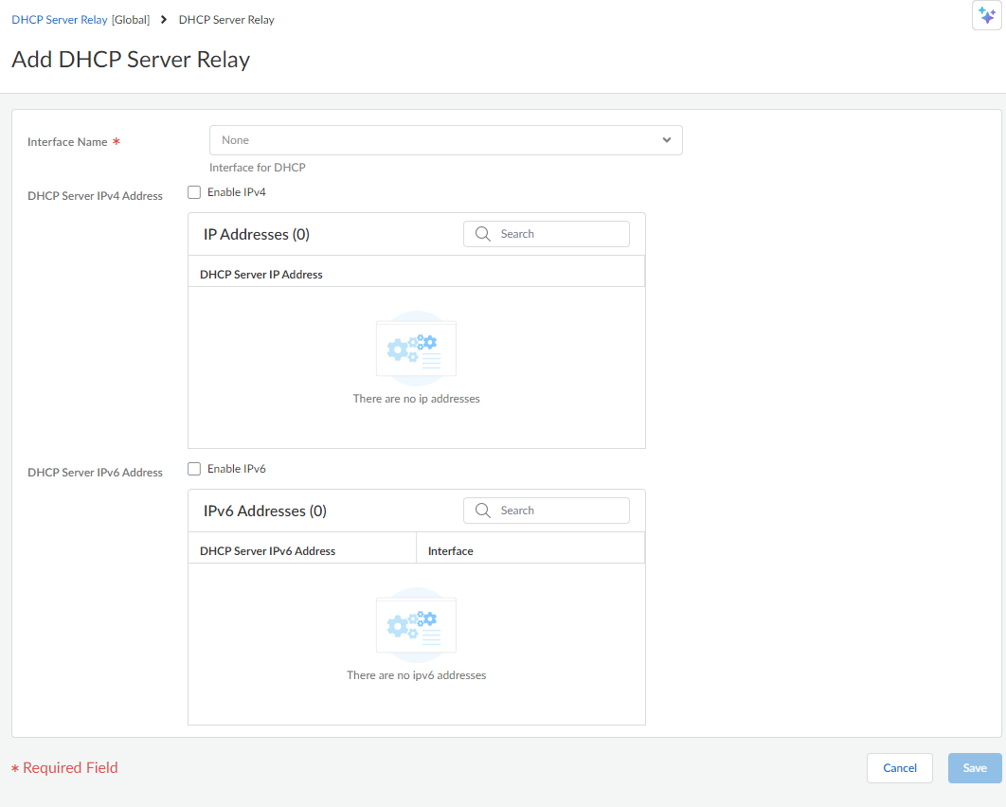This screenshot has height=807, width=1006.
Task: Click the Interface column header
Action: 451,551
